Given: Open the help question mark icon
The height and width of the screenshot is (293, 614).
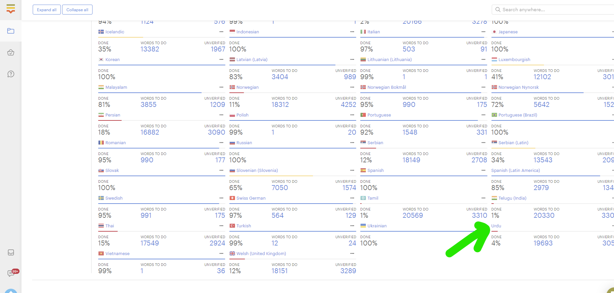Looking at the screenshot, I should click(x=11, y=74).
